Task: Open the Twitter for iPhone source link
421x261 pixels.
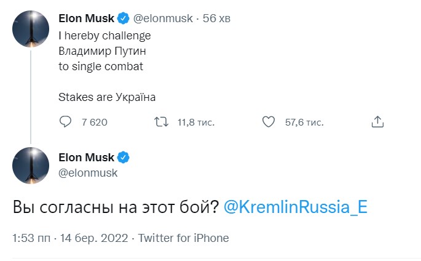Action: click(x=183, y=238)
